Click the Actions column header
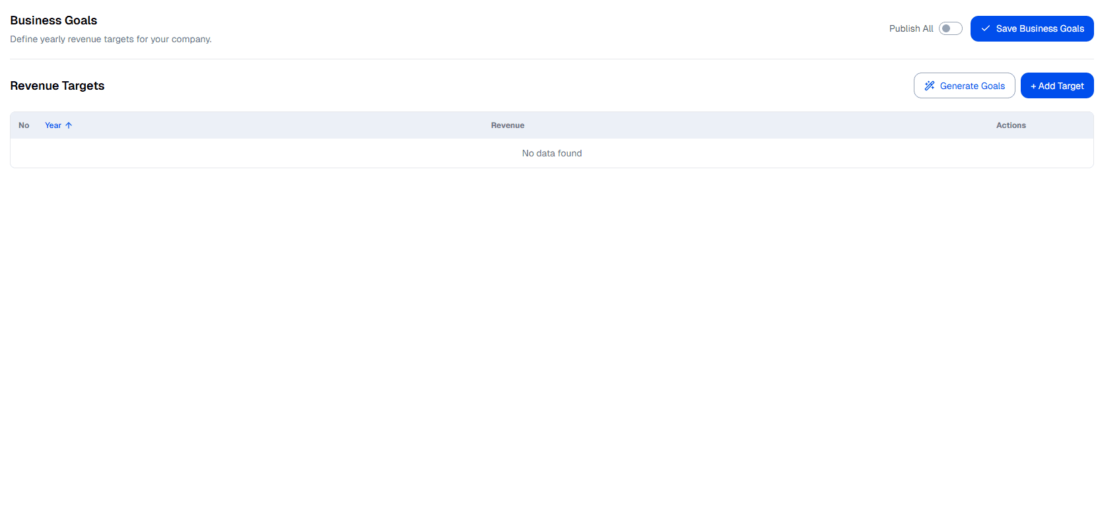The height and width of the screenshot is (514, 1096). (1011, 125)
